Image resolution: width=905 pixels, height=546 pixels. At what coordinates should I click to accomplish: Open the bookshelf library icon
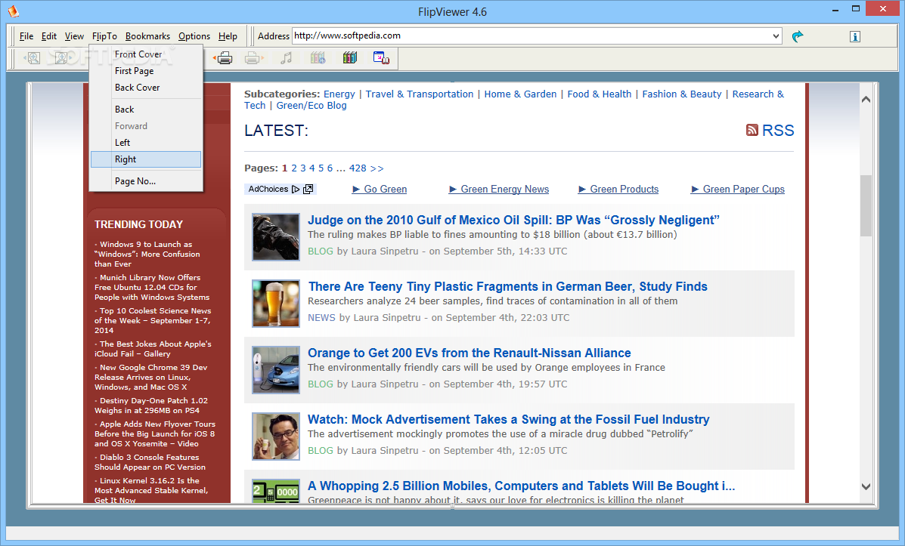click(x=350, y=57)
